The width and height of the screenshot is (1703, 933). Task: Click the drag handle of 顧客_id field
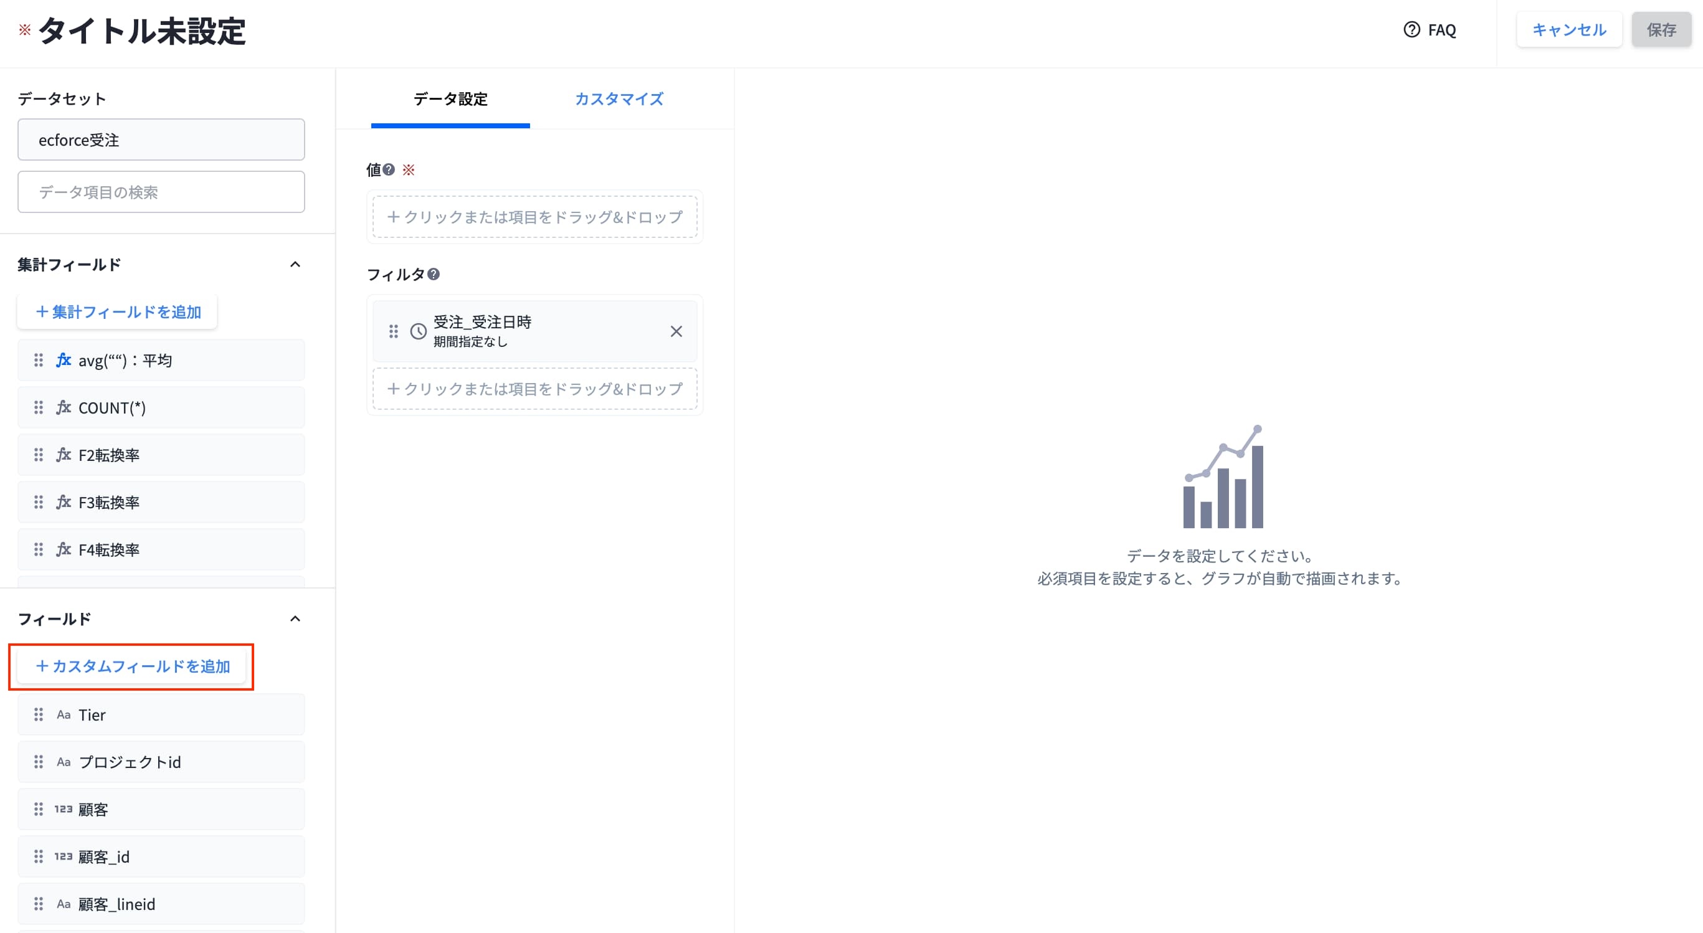tap(39, 857)
